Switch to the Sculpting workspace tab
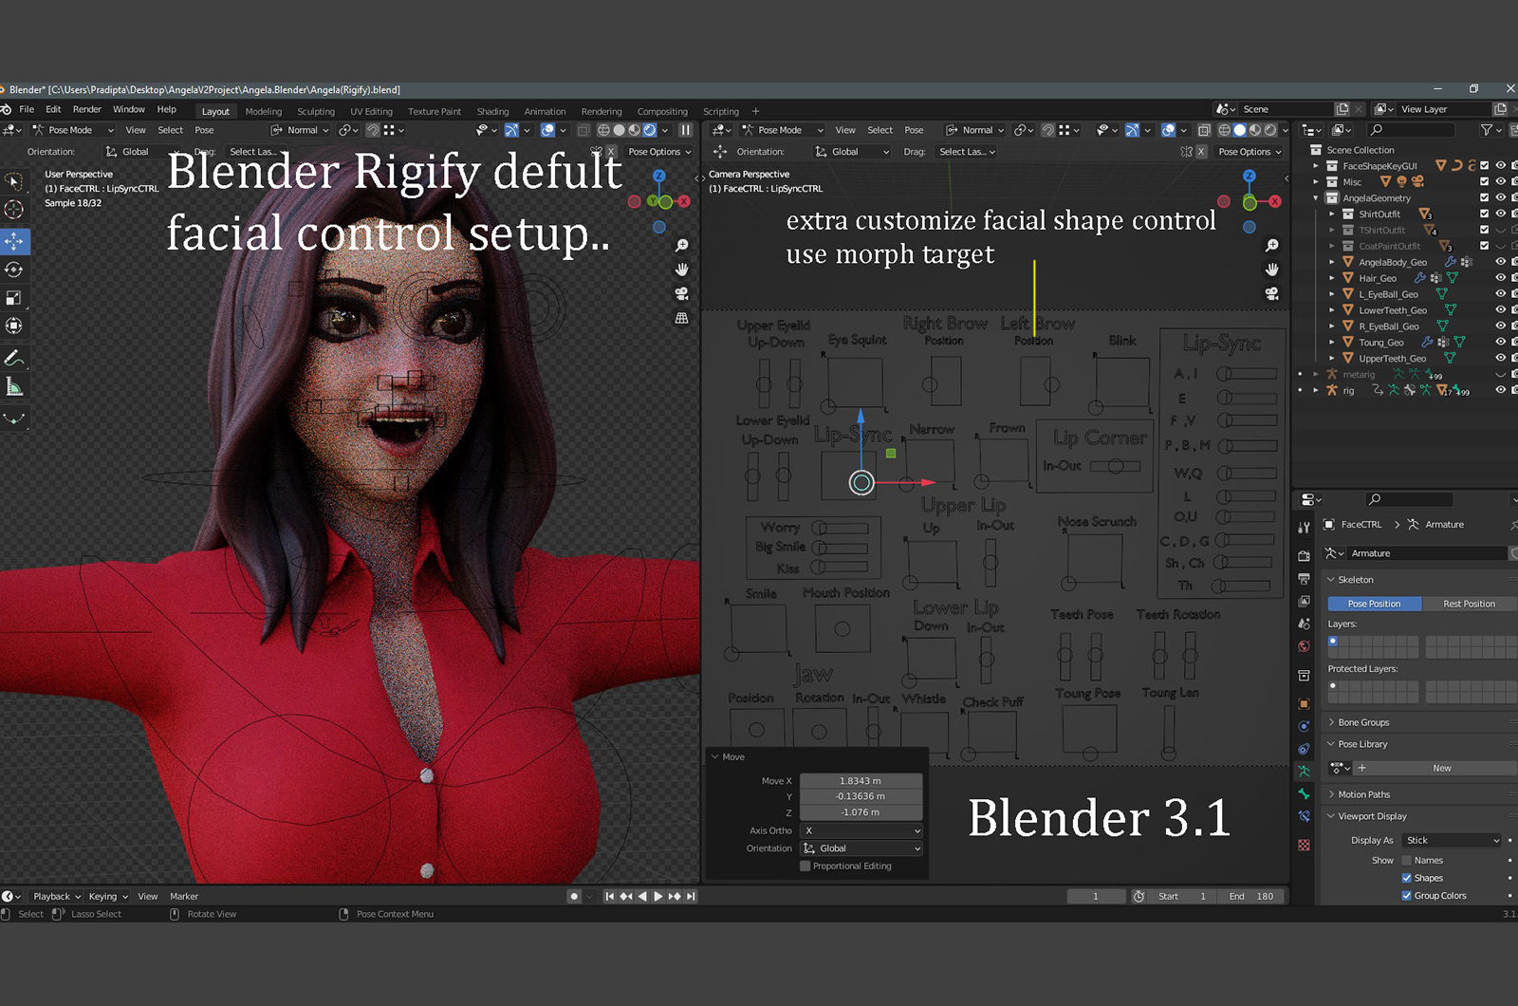Image resolution: width=1518 pixels, height=1006 pixels. tap(316, 112)
